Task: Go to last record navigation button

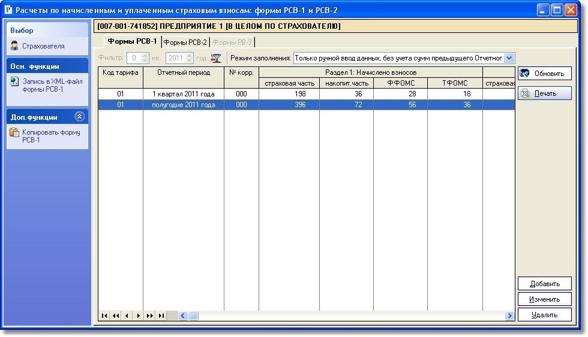Action: (161, 315)
